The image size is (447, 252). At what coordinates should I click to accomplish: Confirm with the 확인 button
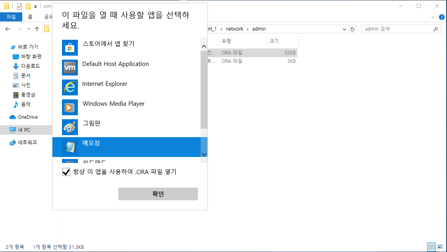pos(158,194)
